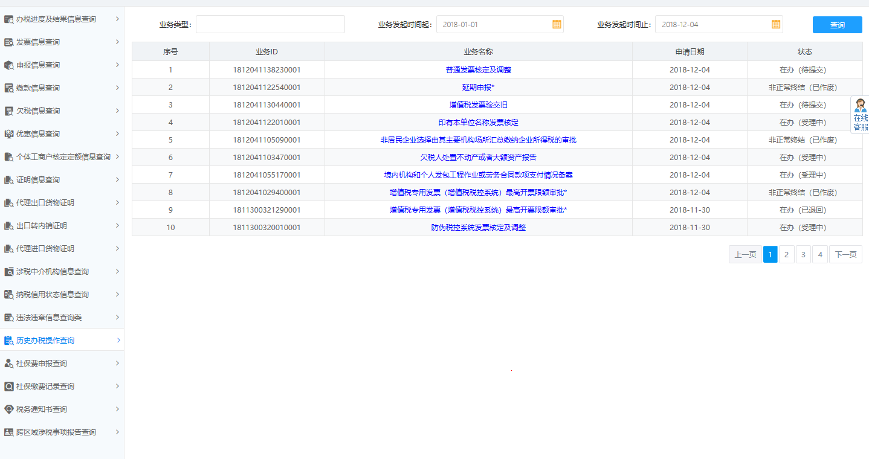Click the 业务类型 input field
The image size is (869, 459).
click(x=270, y=24)
